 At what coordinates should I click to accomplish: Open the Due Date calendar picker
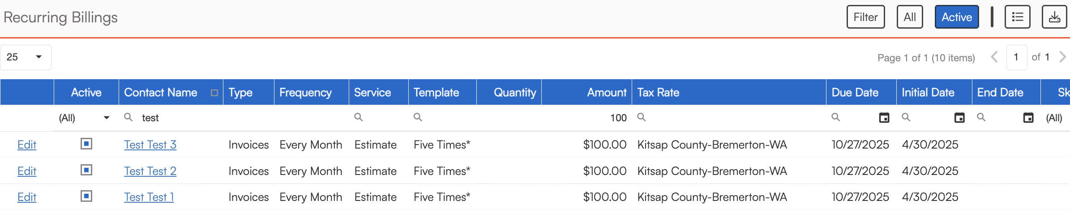[884, 118]
